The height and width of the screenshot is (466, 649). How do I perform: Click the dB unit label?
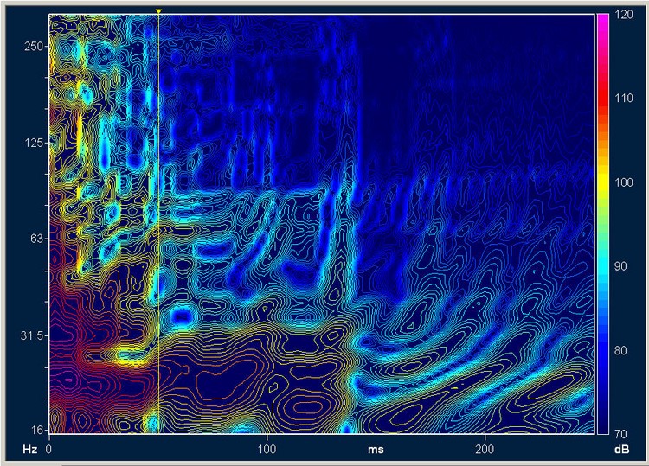click(x=622, y=450)
